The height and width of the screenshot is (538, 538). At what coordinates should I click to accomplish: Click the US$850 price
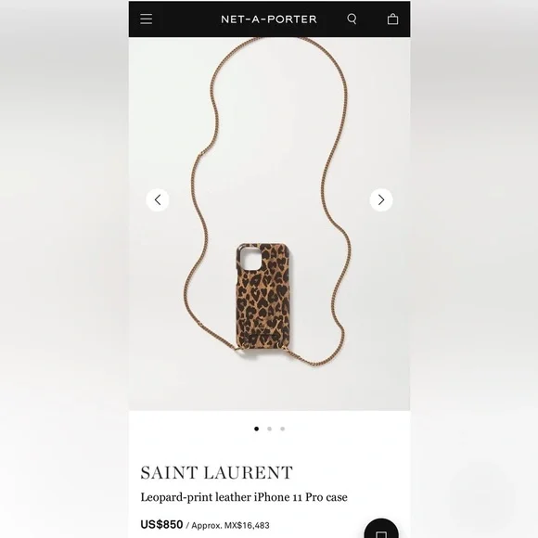click(161, 525)
